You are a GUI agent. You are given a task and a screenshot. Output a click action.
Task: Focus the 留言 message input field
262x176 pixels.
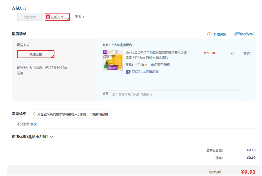176,94
